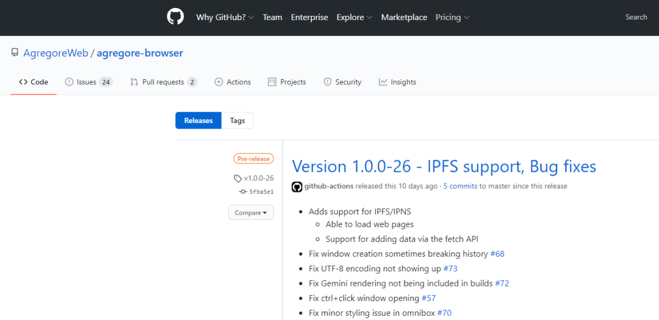Open issue #72 link

coord(502,283)
